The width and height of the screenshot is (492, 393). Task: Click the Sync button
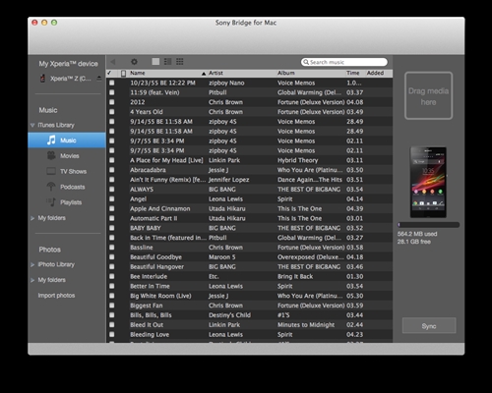point(429,326)
